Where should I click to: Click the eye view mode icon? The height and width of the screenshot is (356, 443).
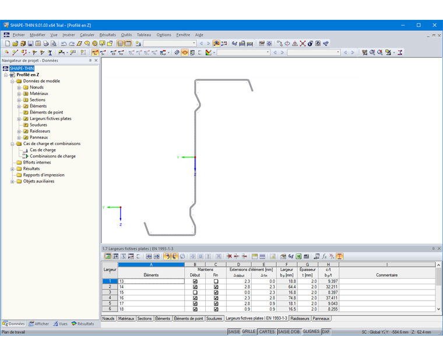(x=216, y=44)
